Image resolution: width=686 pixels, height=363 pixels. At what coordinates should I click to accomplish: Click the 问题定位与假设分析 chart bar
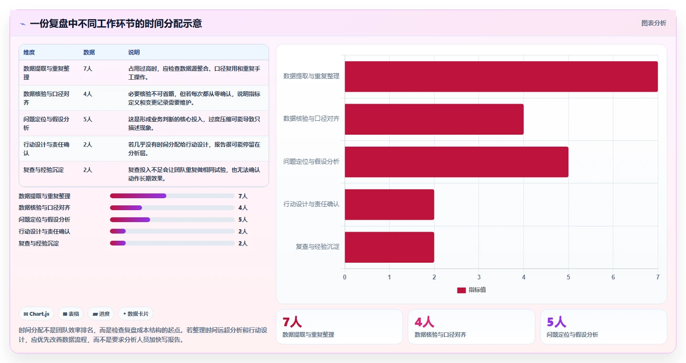pyautogui.click(x=457, y=162)
